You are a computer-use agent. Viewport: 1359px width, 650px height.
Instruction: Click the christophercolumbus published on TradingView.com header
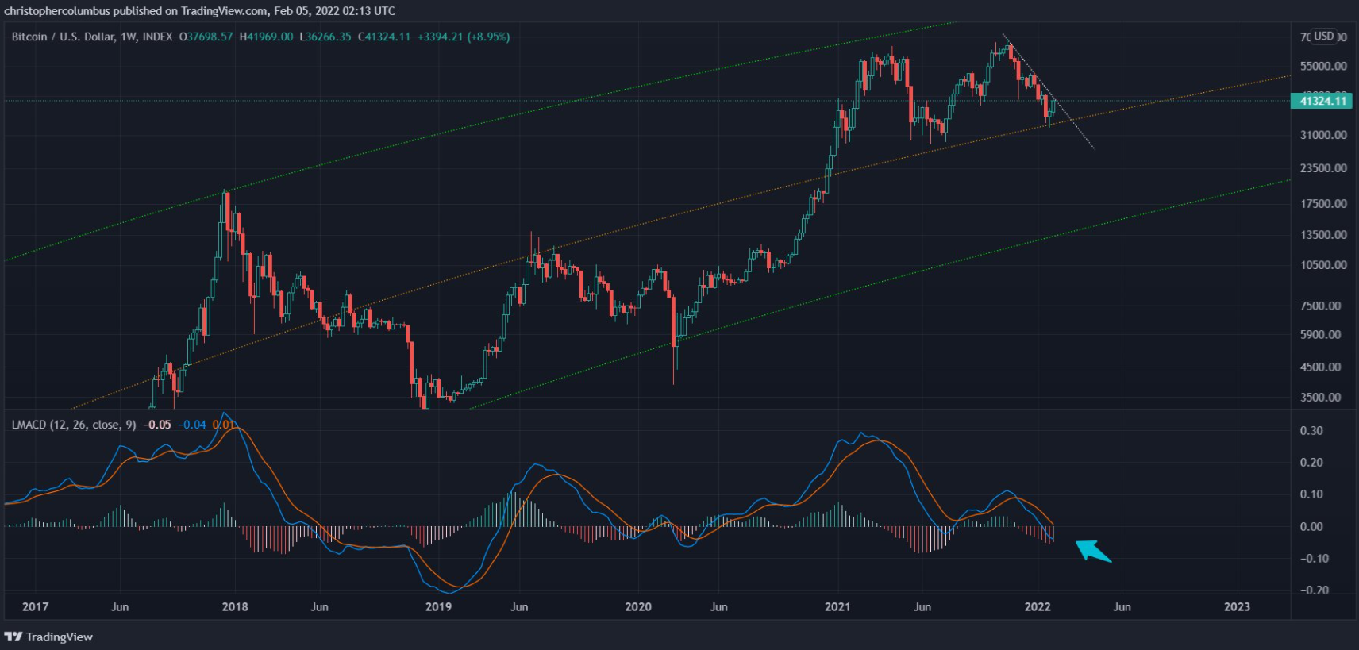[x=199, y=10]
